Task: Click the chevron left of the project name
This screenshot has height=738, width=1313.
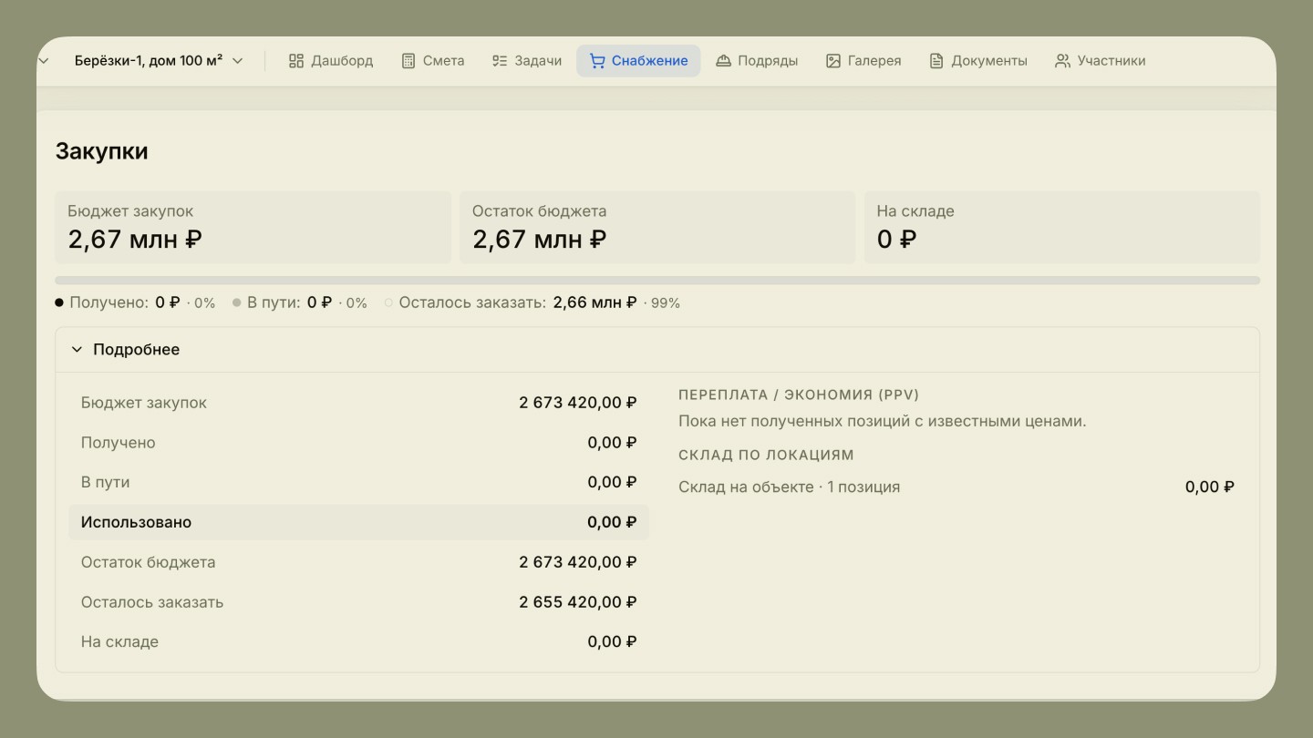Action: (43, 61)
